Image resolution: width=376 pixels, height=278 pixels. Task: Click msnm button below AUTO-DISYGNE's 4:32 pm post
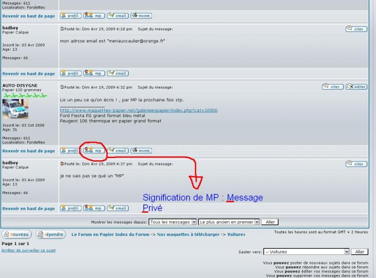tap(141, 150)
